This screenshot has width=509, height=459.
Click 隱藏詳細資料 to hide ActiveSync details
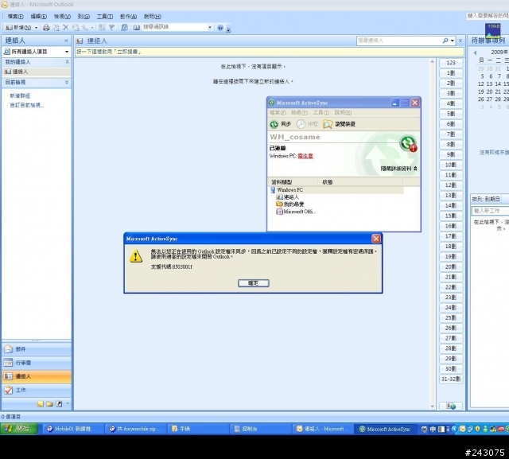coord(399,169)
